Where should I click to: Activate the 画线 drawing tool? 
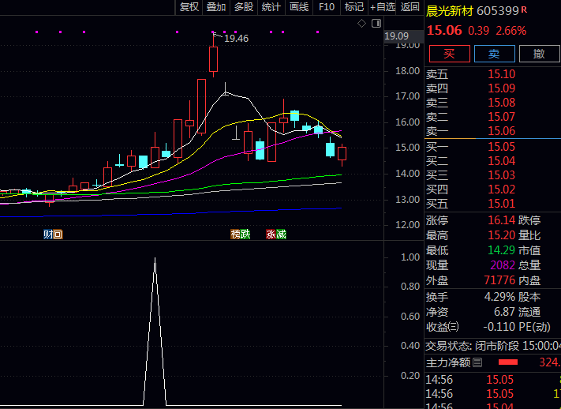[x=299, y=7]
